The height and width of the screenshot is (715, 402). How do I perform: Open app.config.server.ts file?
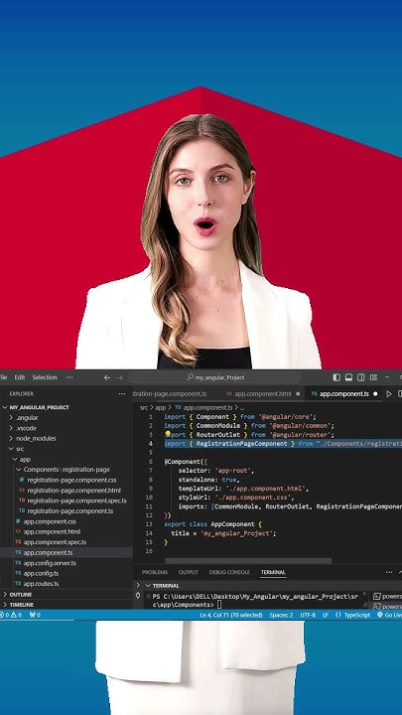click(67, 563)
